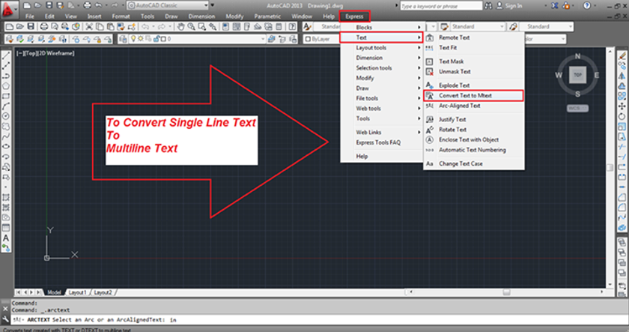Click the Express menu in the menu bar
Image resolution: width=629 pixels, height=332 pixels.
(355, 16)
